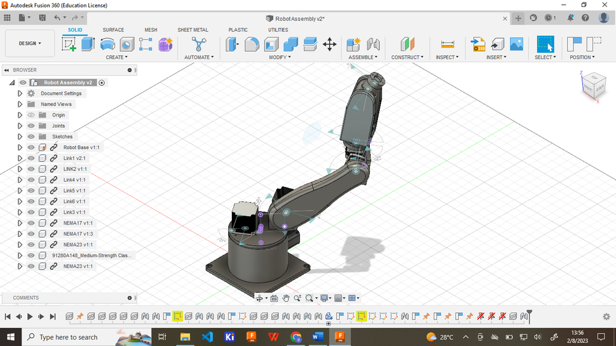Click the Insert Canvas image icon
The width and height of the screenshot is (616, 346).
click(x=516, y=44)
